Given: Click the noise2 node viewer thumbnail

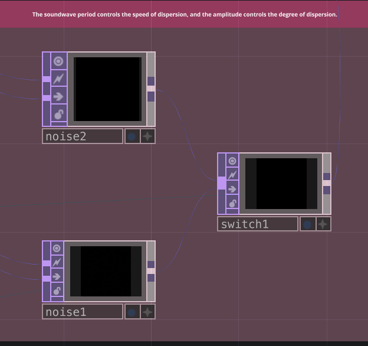Looking at the screenshot, I should pyautogui.click(x=107, y=89).
